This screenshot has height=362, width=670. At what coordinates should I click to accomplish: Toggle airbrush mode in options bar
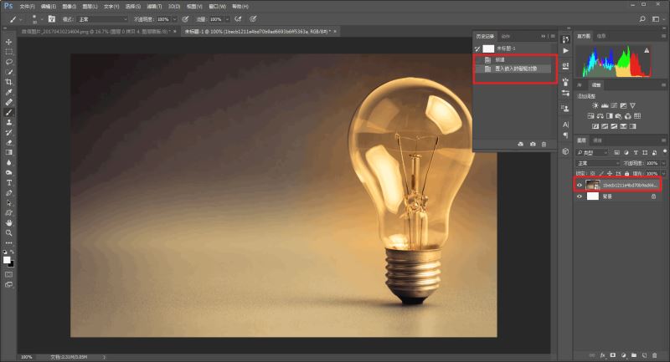(238, 19)
